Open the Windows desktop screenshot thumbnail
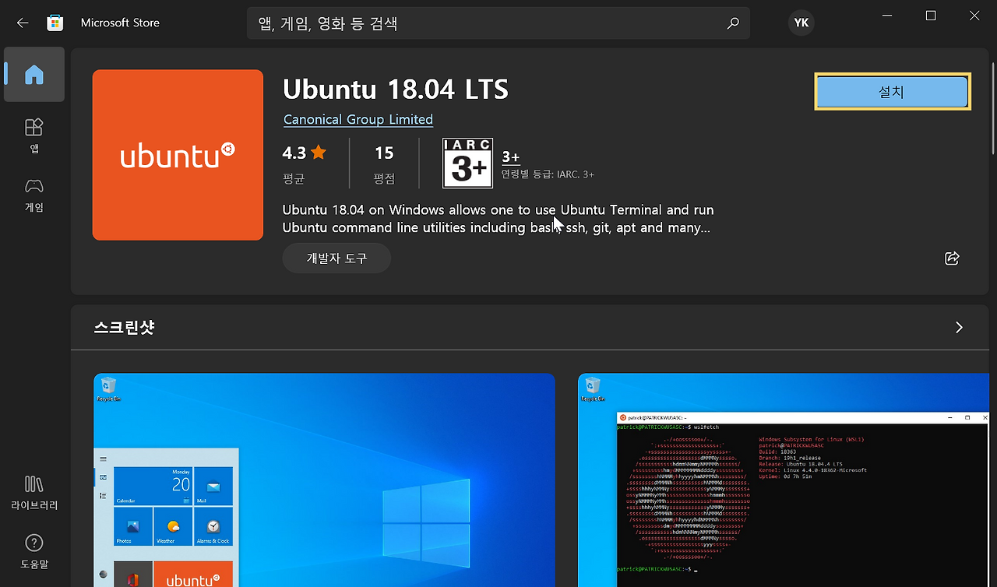This screenshot has height=587, width=997. pyautogui.click(x=324, y=480)
